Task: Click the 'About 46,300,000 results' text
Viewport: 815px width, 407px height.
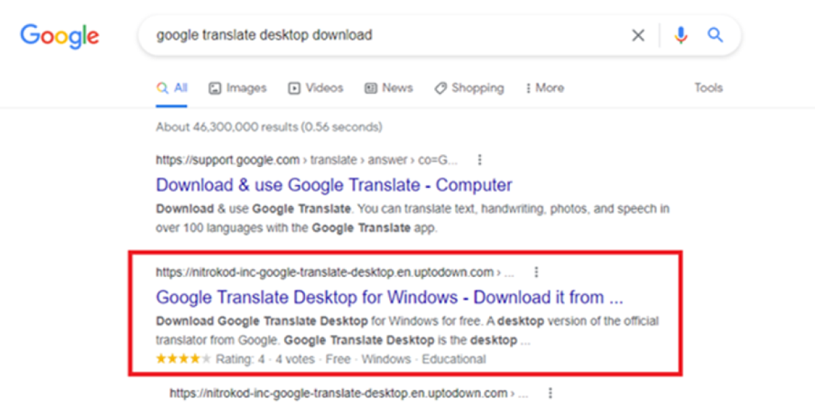Action: pyautogui.click(x=269, y=127)
